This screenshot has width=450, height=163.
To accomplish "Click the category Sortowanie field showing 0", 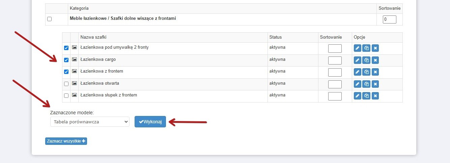I will pyautogui.click(x=389, y=19).
